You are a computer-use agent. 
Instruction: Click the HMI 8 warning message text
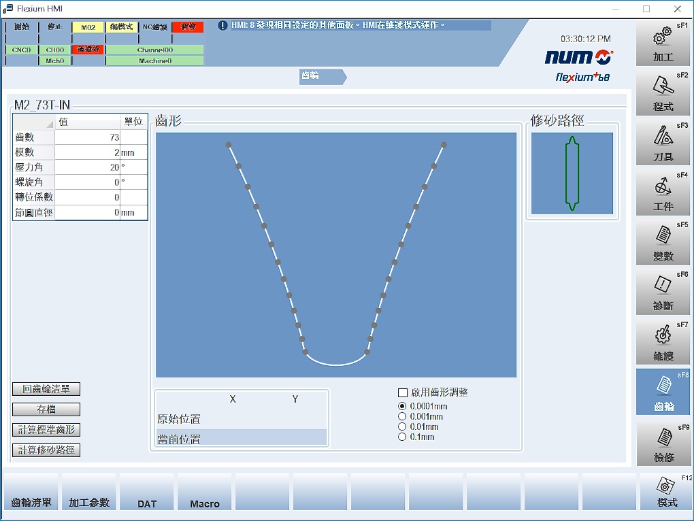tap(337, 25)
